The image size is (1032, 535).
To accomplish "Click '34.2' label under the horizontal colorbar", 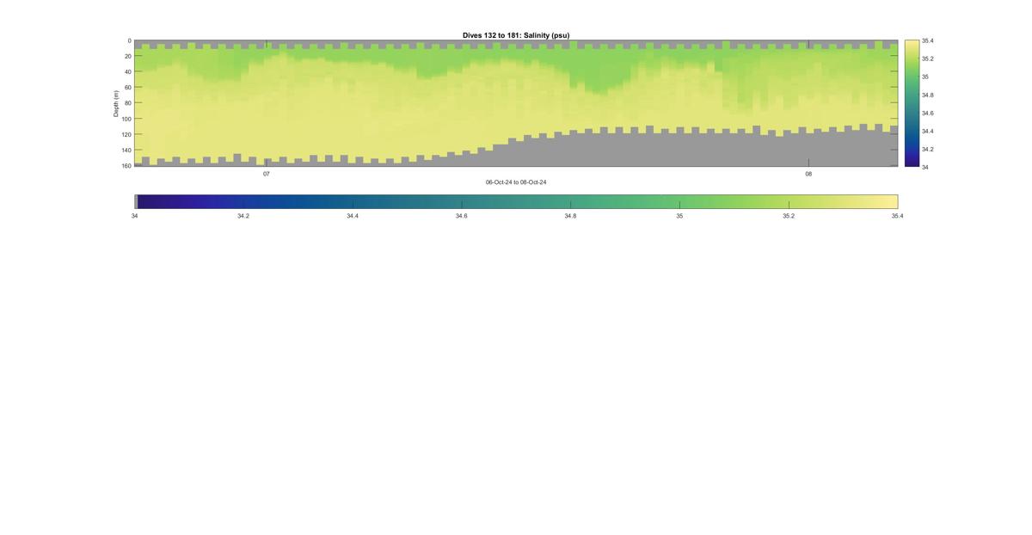I will pos(243,216).
